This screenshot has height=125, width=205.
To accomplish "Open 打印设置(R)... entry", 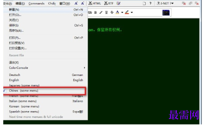I will click(x=45, y=48).
